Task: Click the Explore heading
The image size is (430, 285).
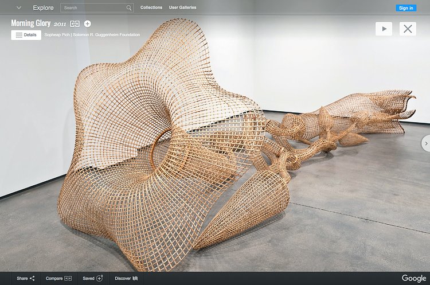Action: [43, 8]
